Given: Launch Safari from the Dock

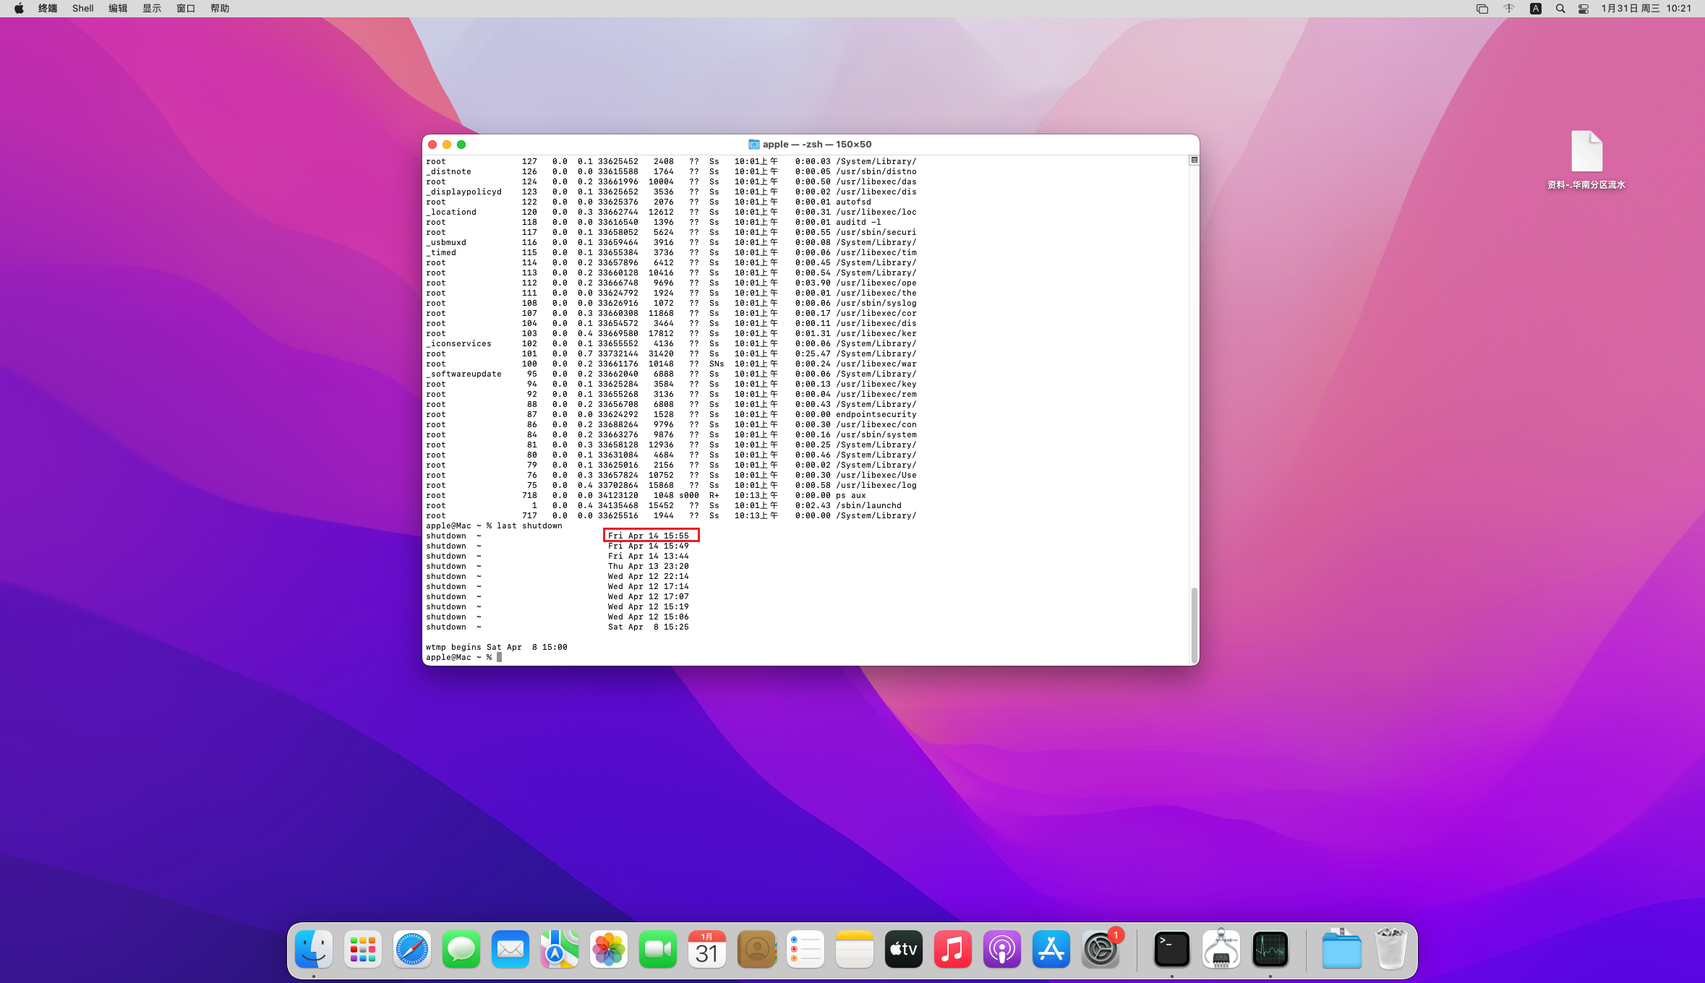Looking at the screenshot, I should [412, 949].
